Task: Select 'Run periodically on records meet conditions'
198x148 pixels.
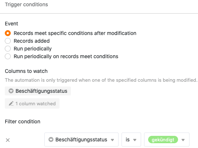Action: pyautogui.click(x=8, y=56)
